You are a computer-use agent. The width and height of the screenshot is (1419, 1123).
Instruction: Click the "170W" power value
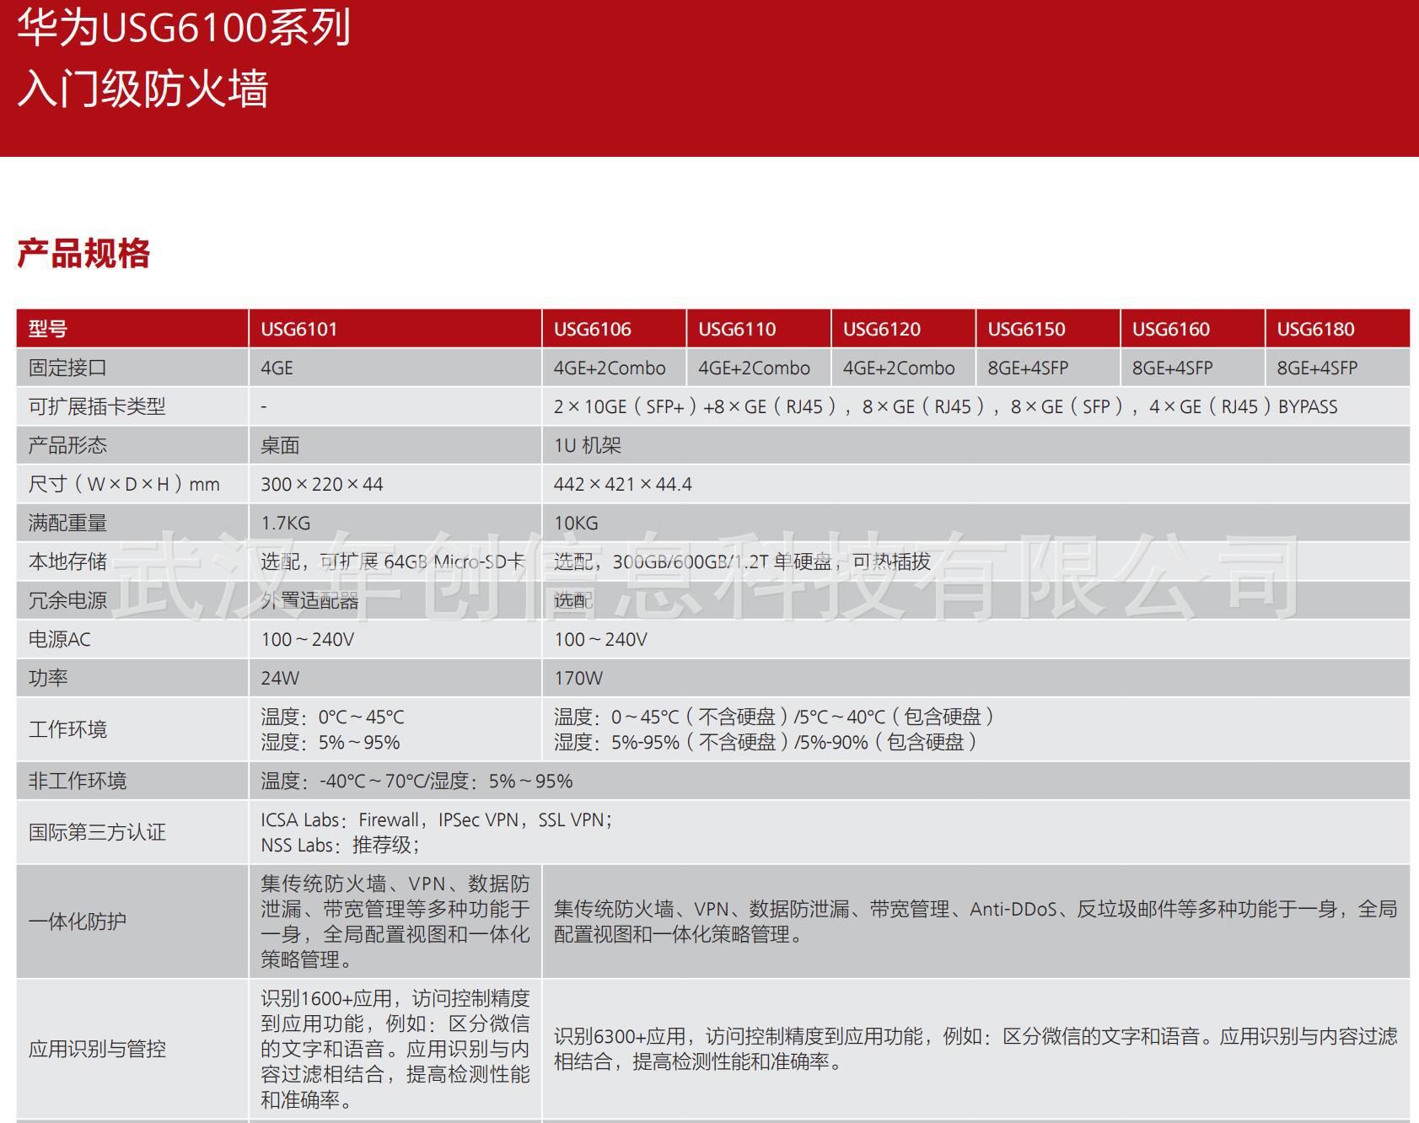(x=578, y=678)
